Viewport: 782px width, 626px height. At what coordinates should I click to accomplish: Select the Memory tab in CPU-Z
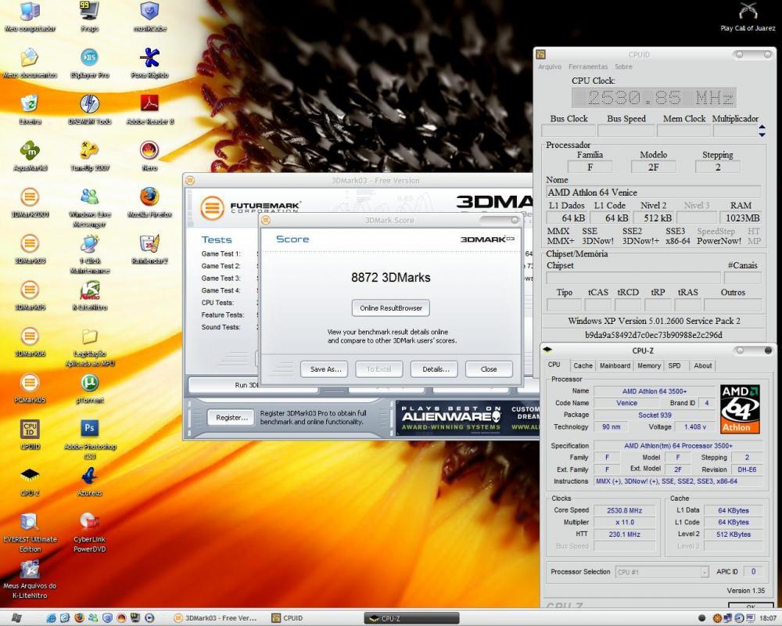[x=649, y=365]
